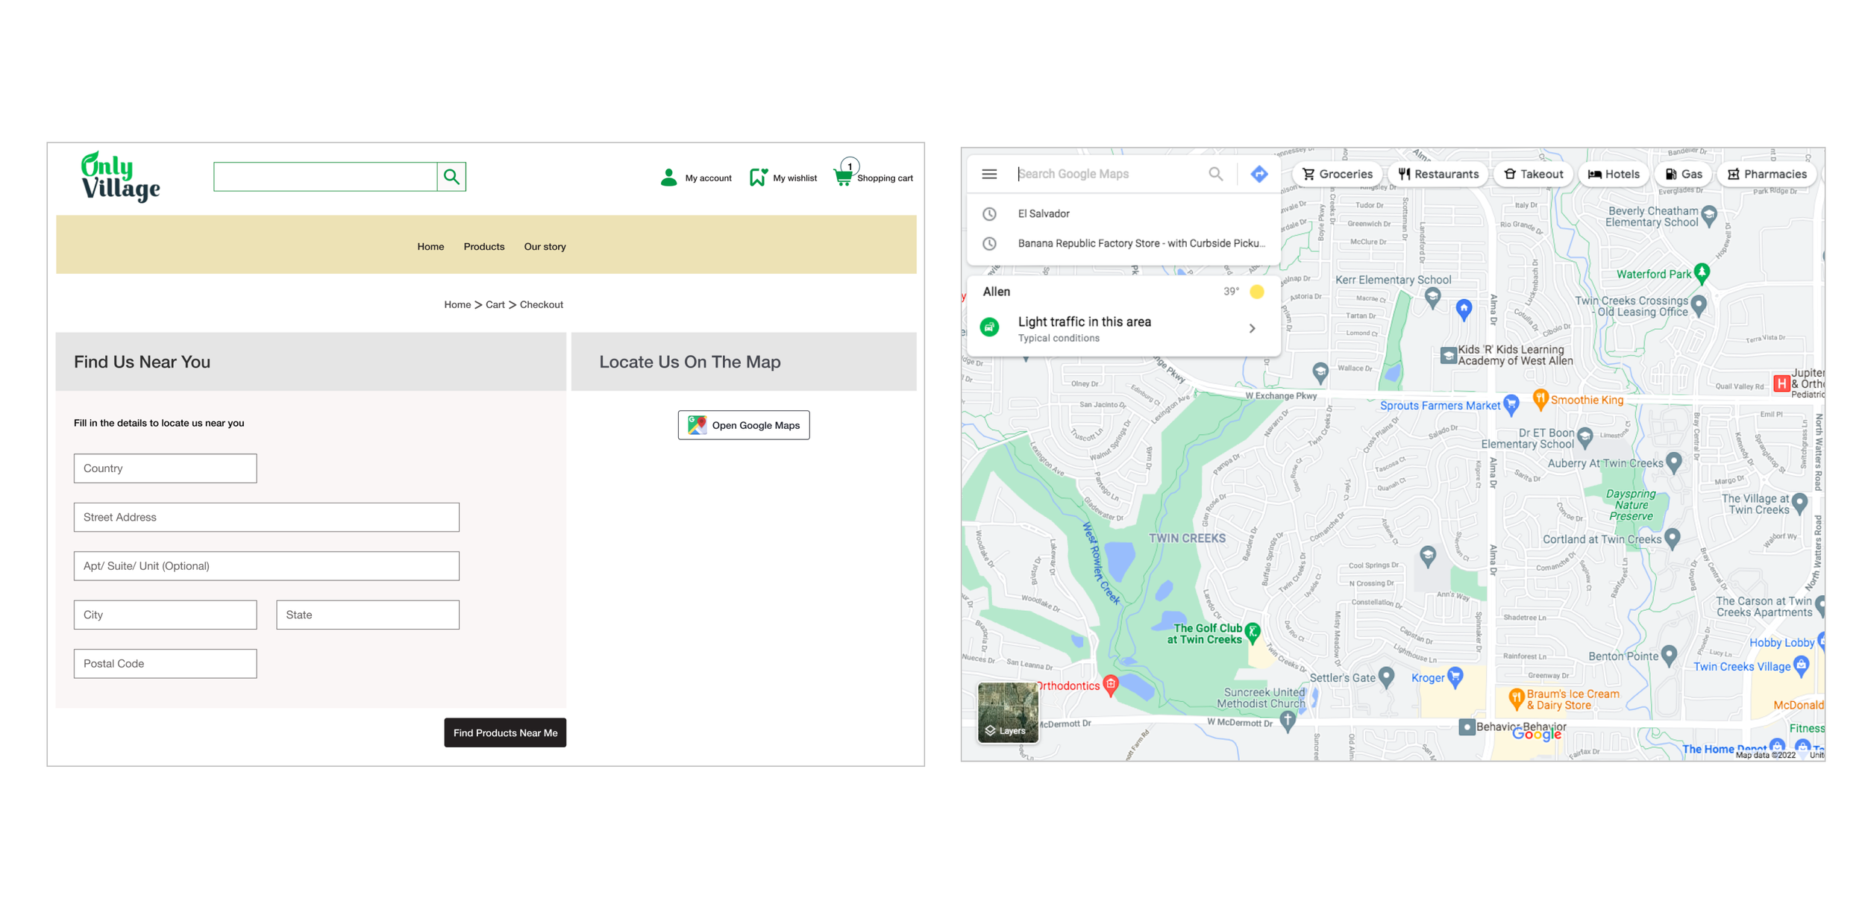Click the My wishlist bookmark icon

757,178
